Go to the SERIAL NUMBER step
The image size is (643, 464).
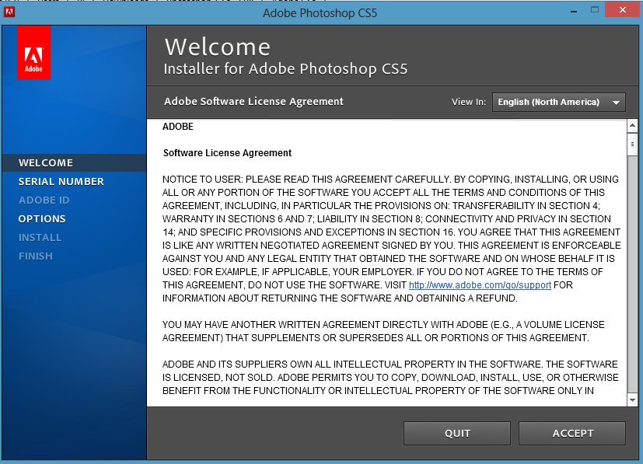point(61,181)
